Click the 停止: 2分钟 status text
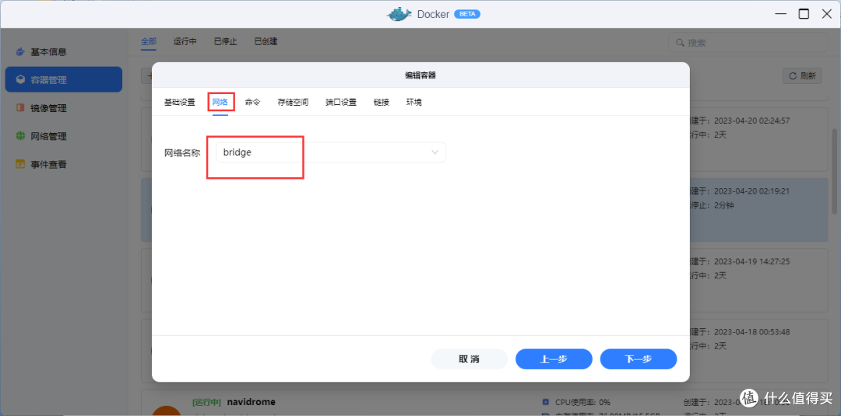This screenshot has width=841, height=416. point(712,205)
